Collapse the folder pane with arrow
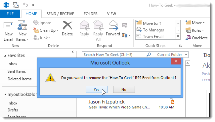The image size is (215, 122). (73, 52)
